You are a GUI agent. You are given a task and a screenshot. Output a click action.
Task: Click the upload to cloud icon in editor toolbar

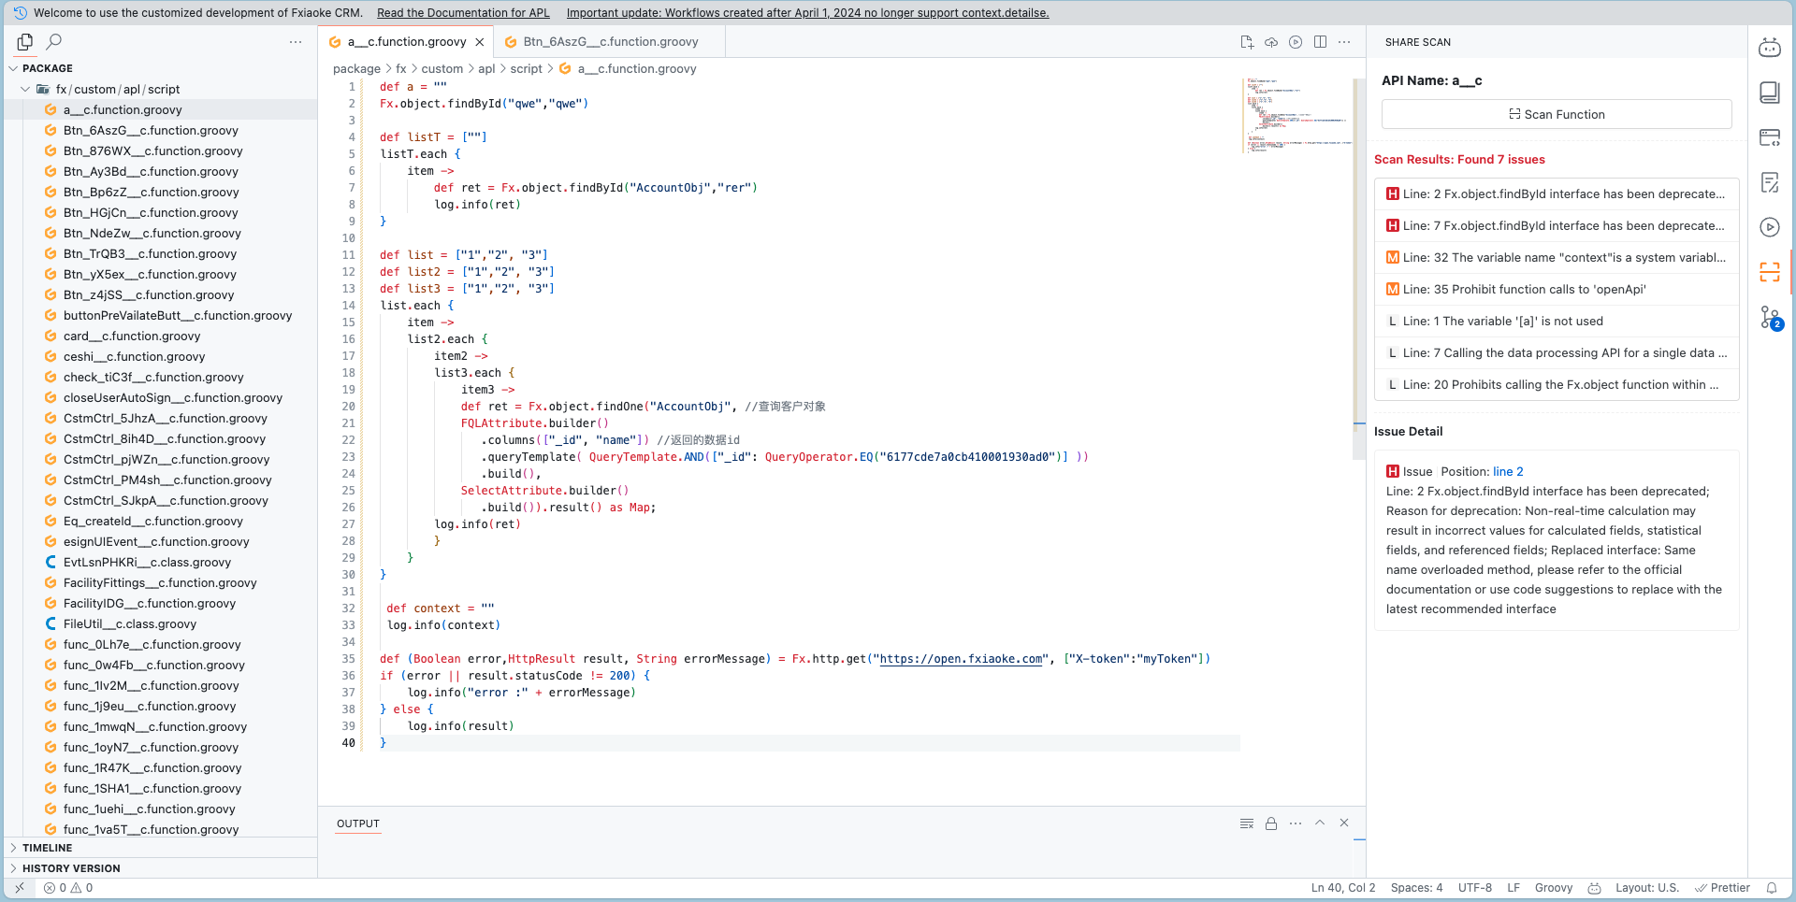tap(1271, 42)
